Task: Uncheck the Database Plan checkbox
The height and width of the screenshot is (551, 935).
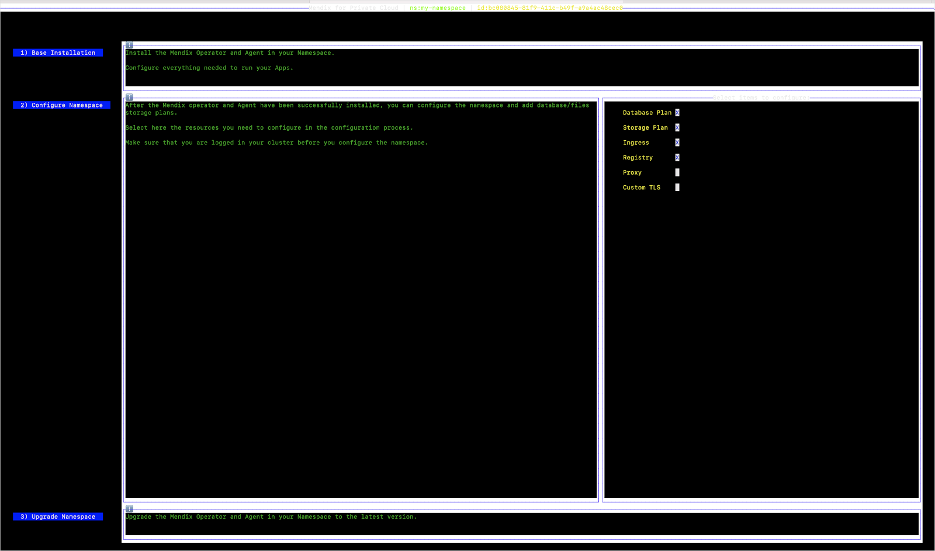Action: coord(677,112)
